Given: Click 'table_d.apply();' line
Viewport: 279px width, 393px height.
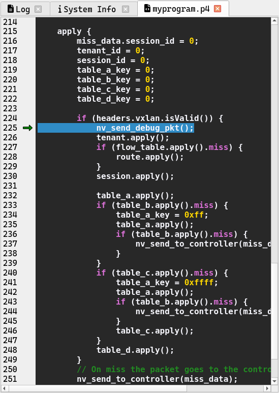Looking at the screenshot, I should 135,350.
